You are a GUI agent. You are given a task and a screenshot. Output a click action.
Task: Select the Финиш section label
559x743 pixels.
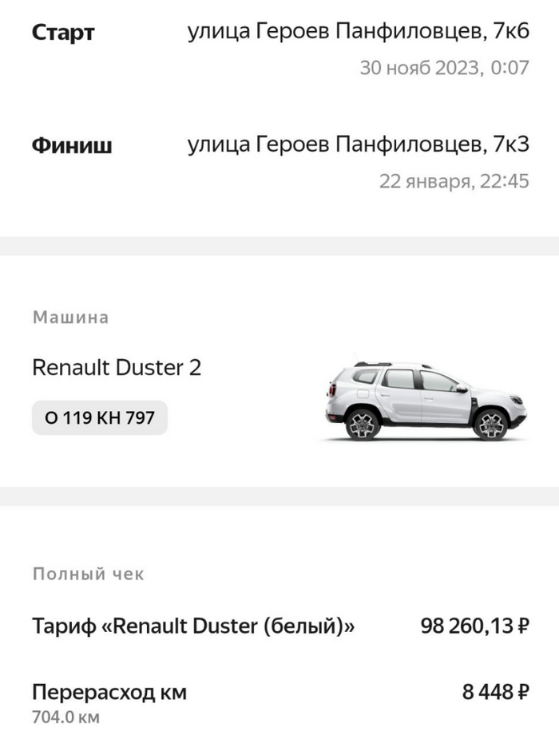pyautogui.click(x=66, y=144)
